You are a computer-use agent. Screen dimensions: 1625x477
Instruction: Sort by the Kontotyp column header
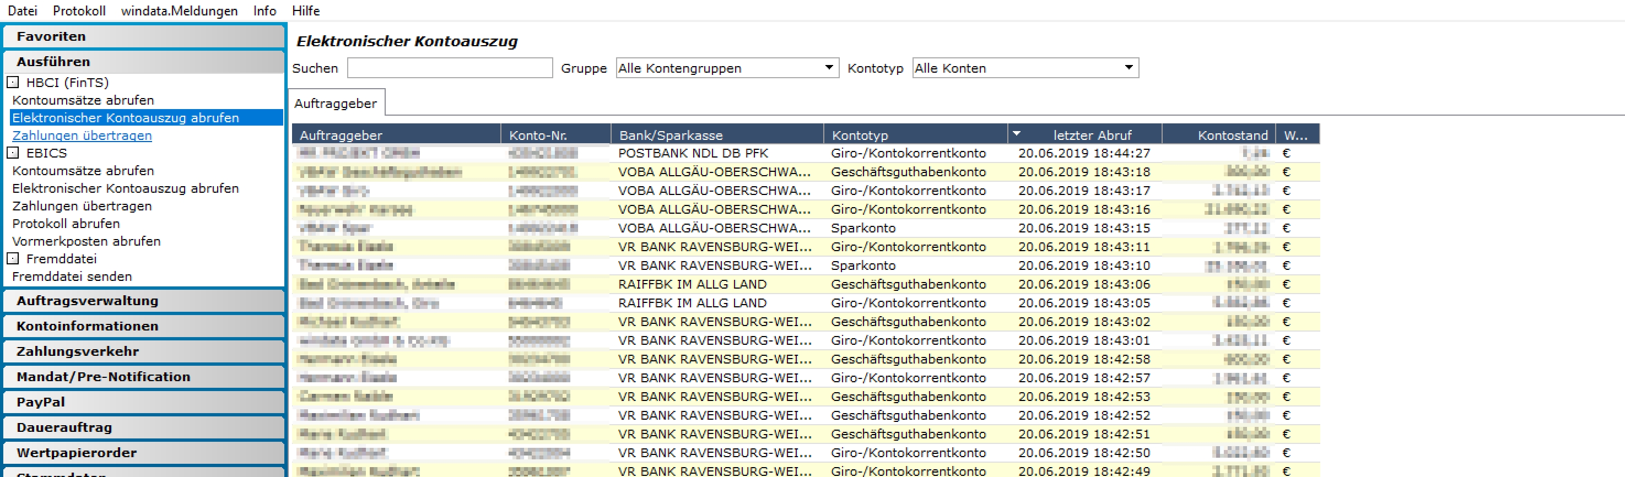click(915, 135)
